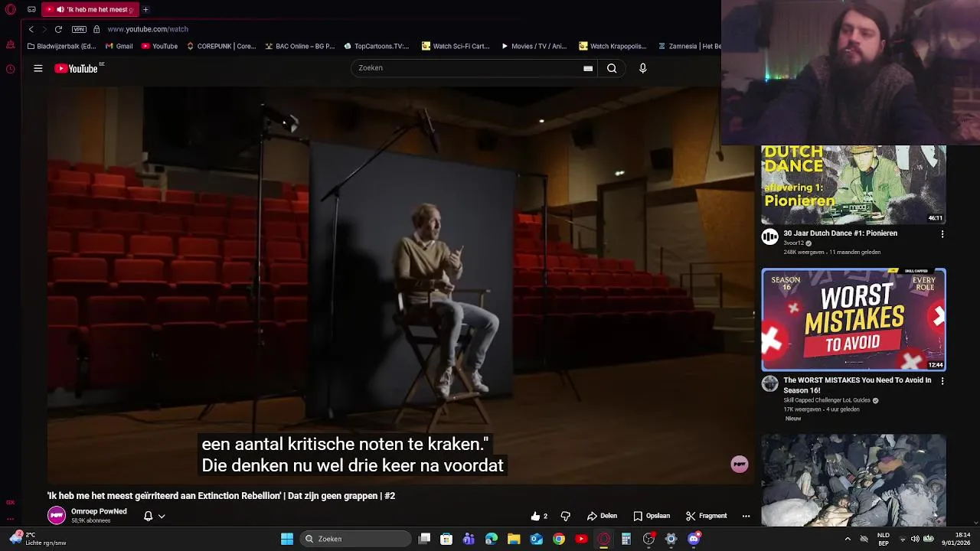Go to YouTube home via logo
The height and width of the screenshot is (551, 980).
click(77, 68)
